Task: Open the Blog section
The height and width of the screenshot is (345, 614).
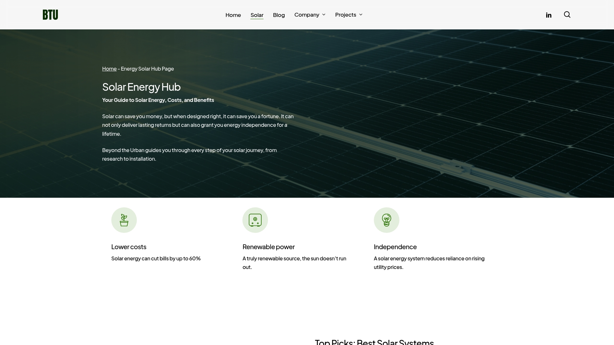Action: pos(279,15)
